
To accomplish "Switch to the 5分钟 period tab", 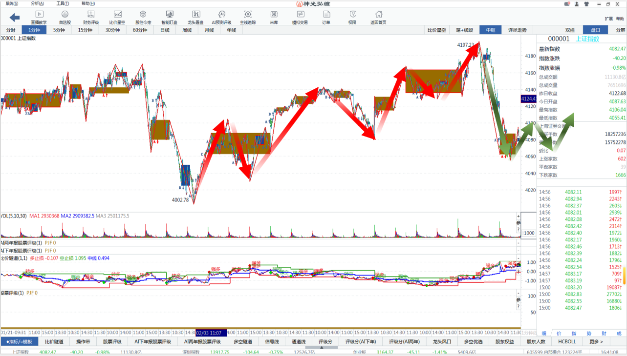I will 59,30.
